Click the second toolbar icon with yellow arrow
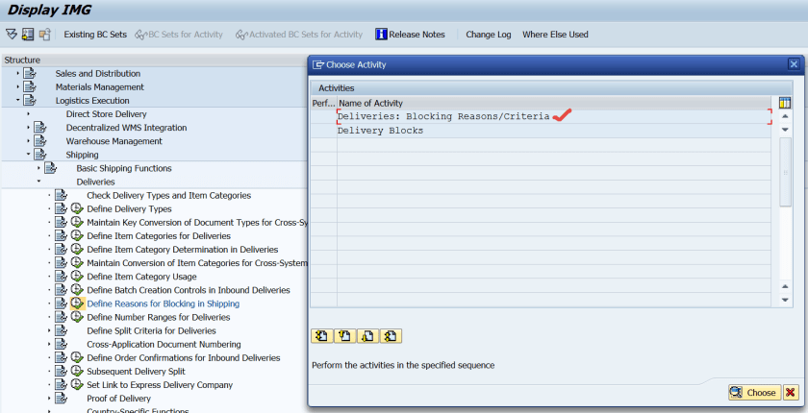Screen dimensions: 808x413 coord(28,35)
